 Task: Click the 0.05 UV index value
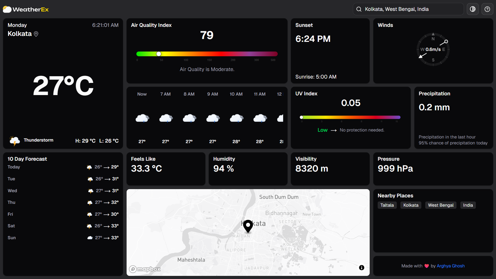pos(351,103)
